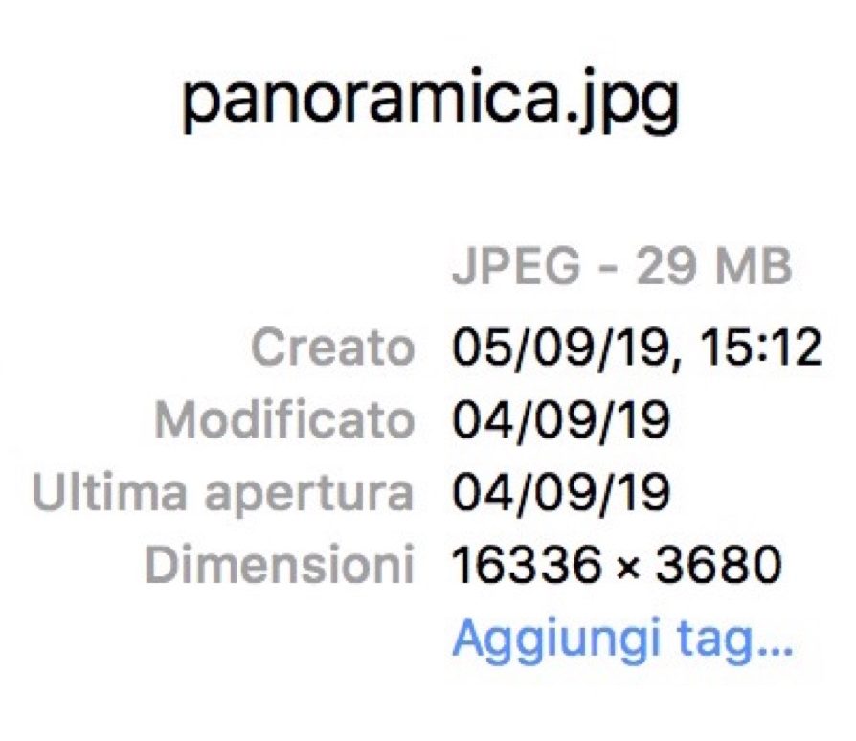Image resolution: width=856 pixels, height=741 pixels.
Task: Select the Ultima apertura date 04/09/19
Action: coord(561,494)
